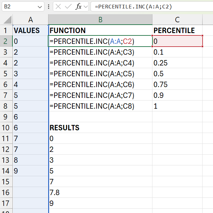
Task: Click the highlighted C2 cell containing 0
Action: pos(177,41)
